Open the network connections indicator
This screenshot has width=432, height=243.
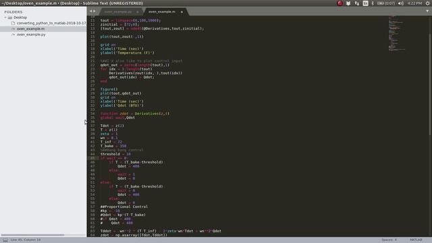(357, 3)
